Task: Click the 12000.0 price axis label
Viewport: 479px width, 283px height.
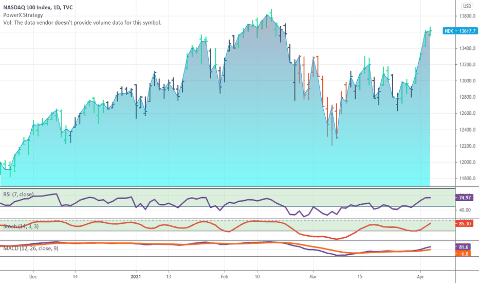Action: [x=467, y=162]
